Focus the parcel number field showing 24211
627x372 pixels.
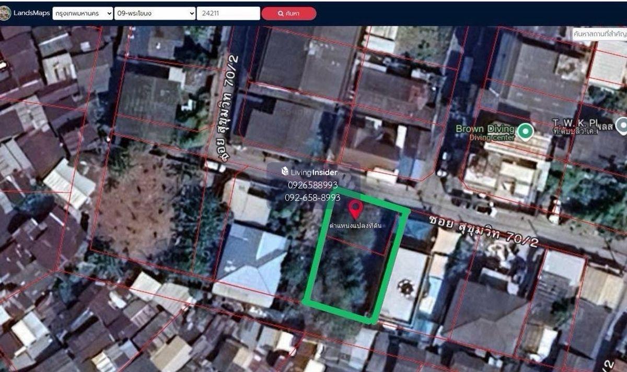point(228,13)
